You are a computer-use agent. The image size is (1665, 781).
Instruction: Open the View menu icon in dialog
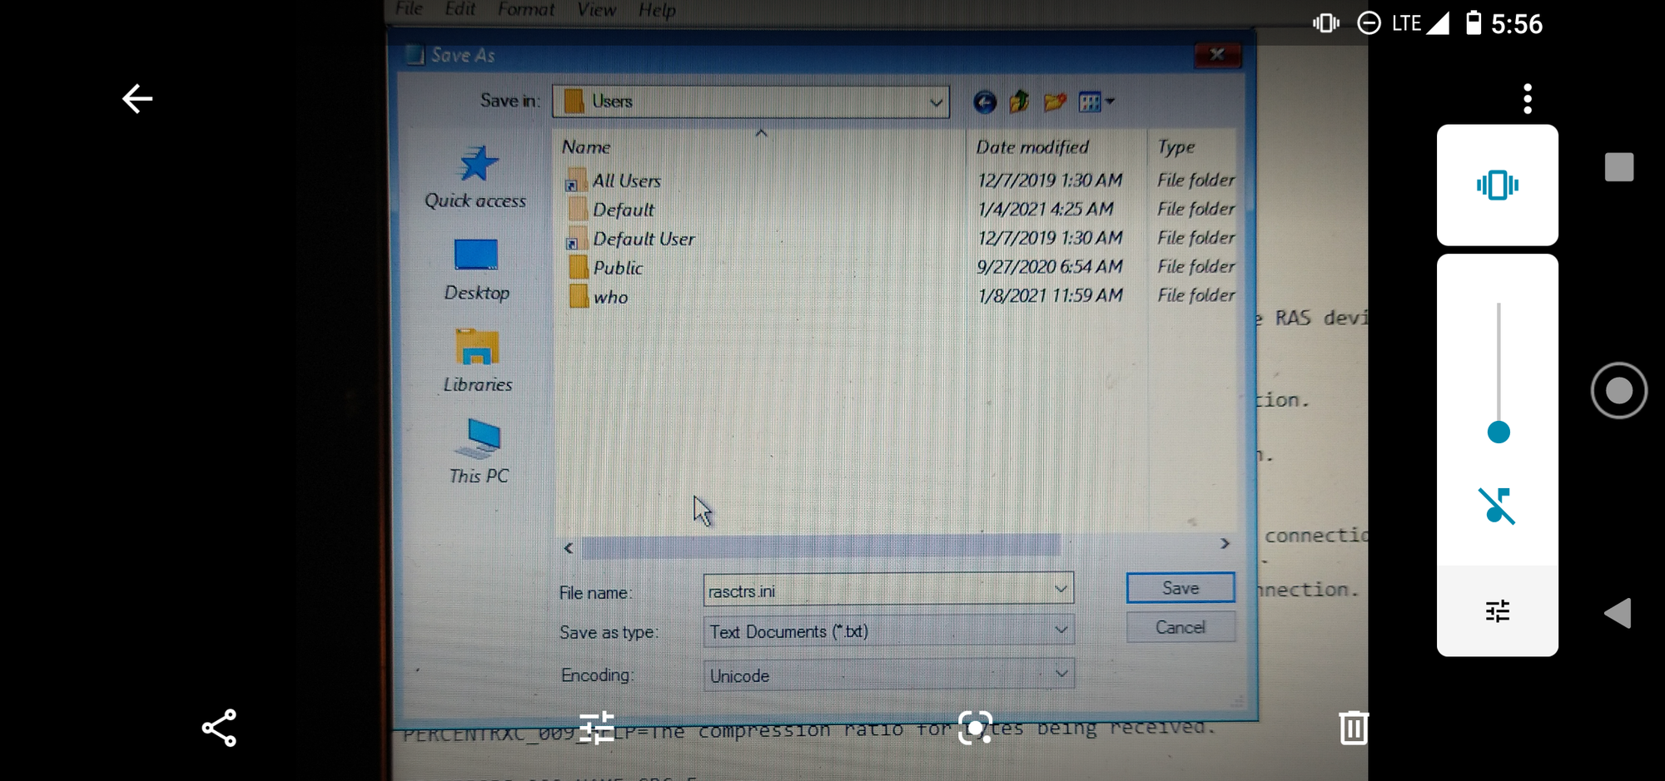pyautogui.click(x=1096, y=102)
